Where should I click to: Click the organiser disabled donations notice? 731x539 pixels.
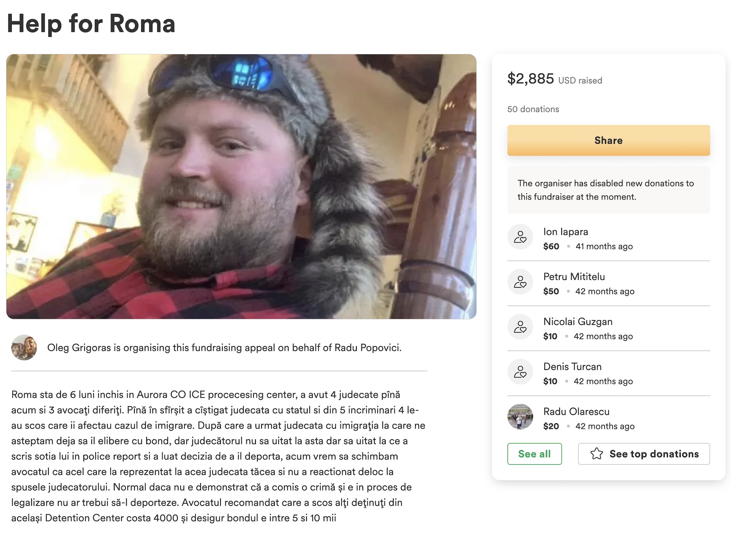pyautogui.click(x=608, y=190)
